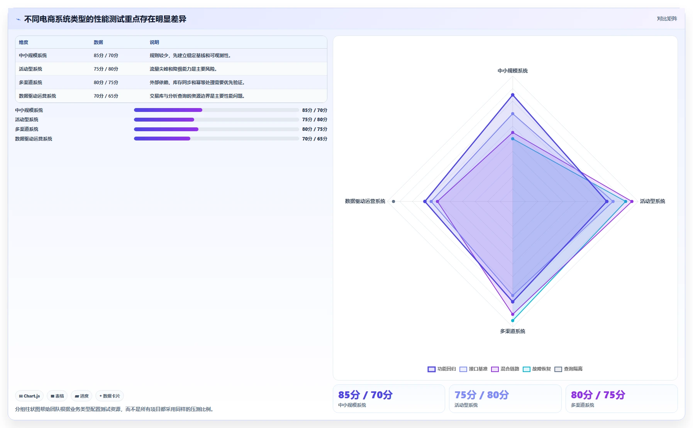693x428 pixels.
Task: Click description 流量尖峰和降级能力是主要风险
Action: 183,69
